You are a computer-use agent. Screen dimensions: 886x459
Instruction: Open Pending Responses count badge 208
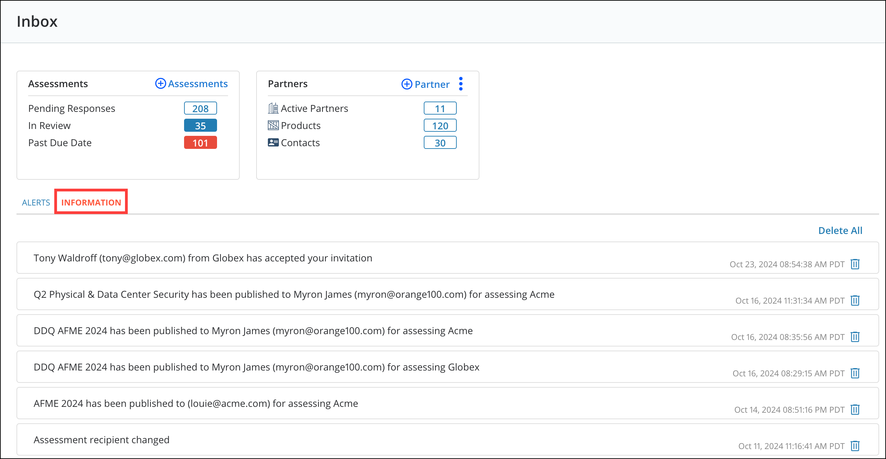pos(201,108)
